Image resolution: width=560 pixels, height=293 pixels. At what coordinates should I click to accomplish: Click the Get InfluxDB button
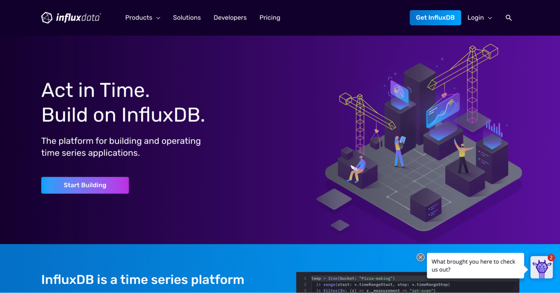tap(435, 17)
